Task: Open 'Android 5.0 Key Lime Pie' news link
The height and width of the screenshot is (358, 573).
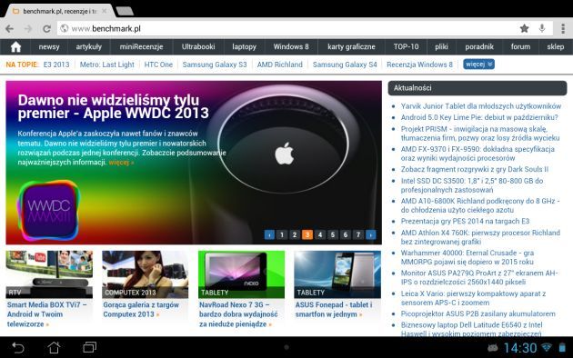Action: coord(479,117)
